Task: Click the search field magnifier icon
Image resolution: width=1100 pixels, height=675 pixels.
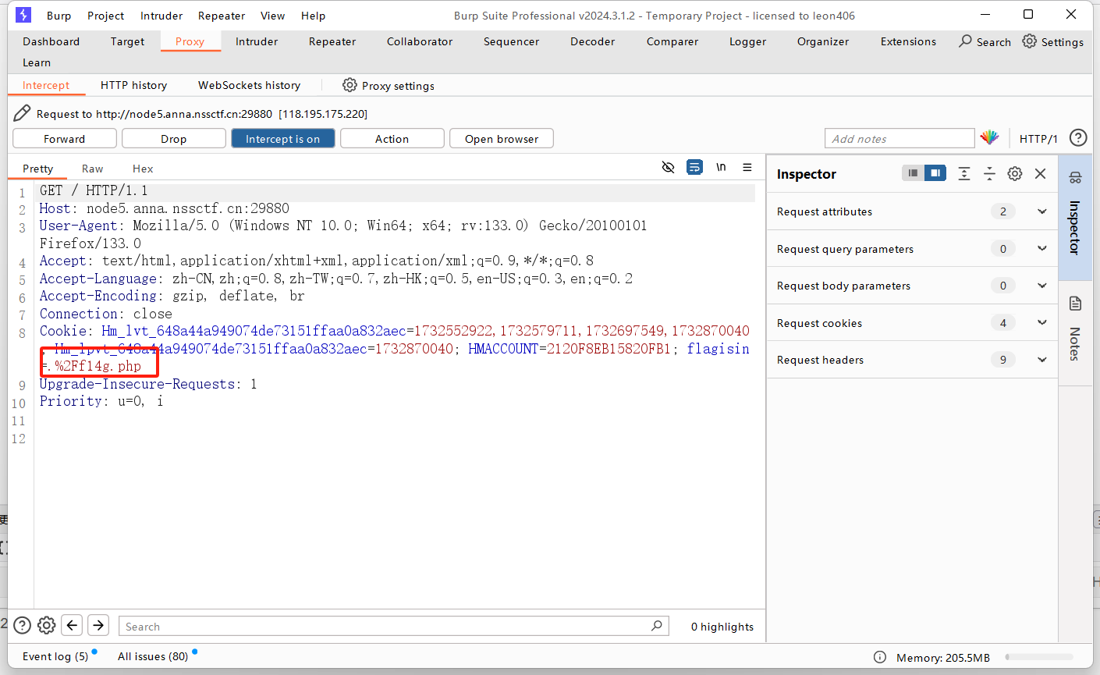Action: tap(657, 625)
